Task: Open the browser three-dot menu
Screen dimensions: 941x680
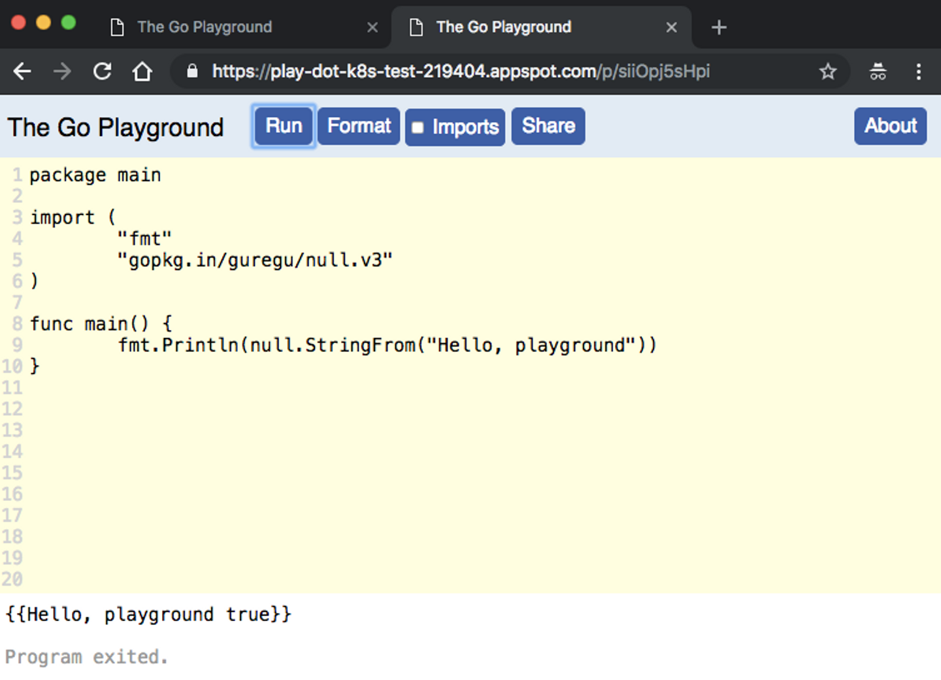Action: tap(918, 71)
